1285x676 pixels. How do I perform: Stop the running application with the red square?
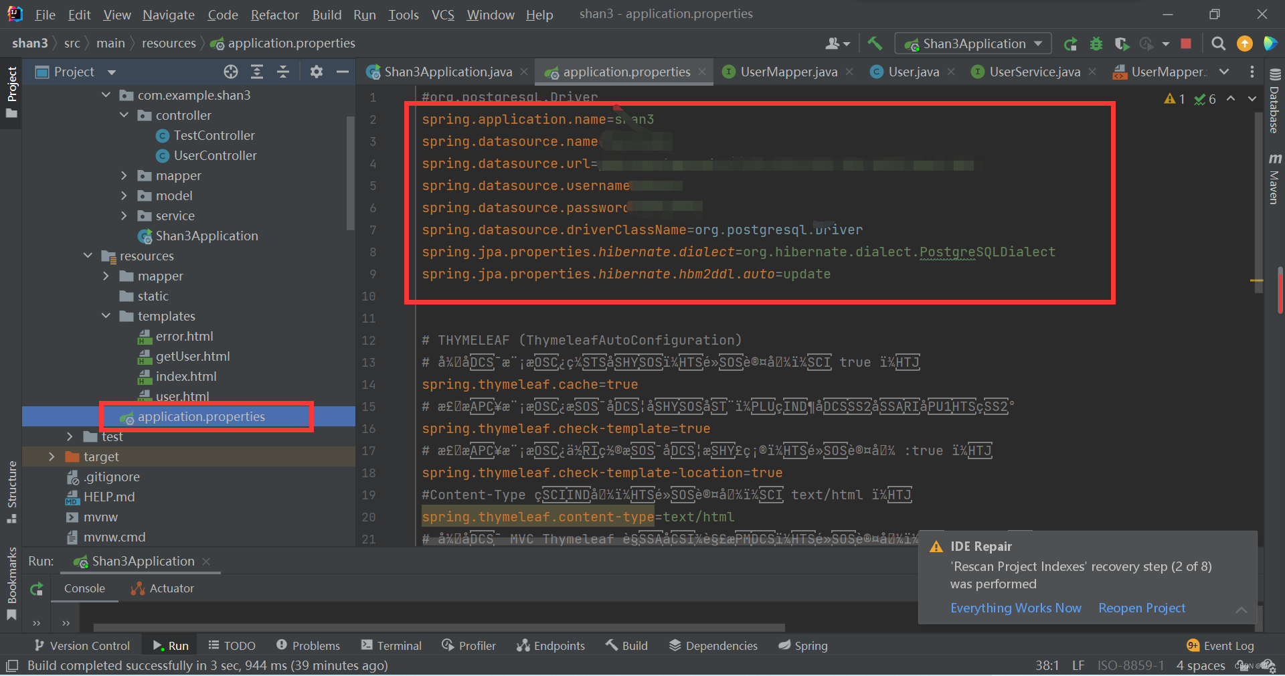(x=1186, y=44)
